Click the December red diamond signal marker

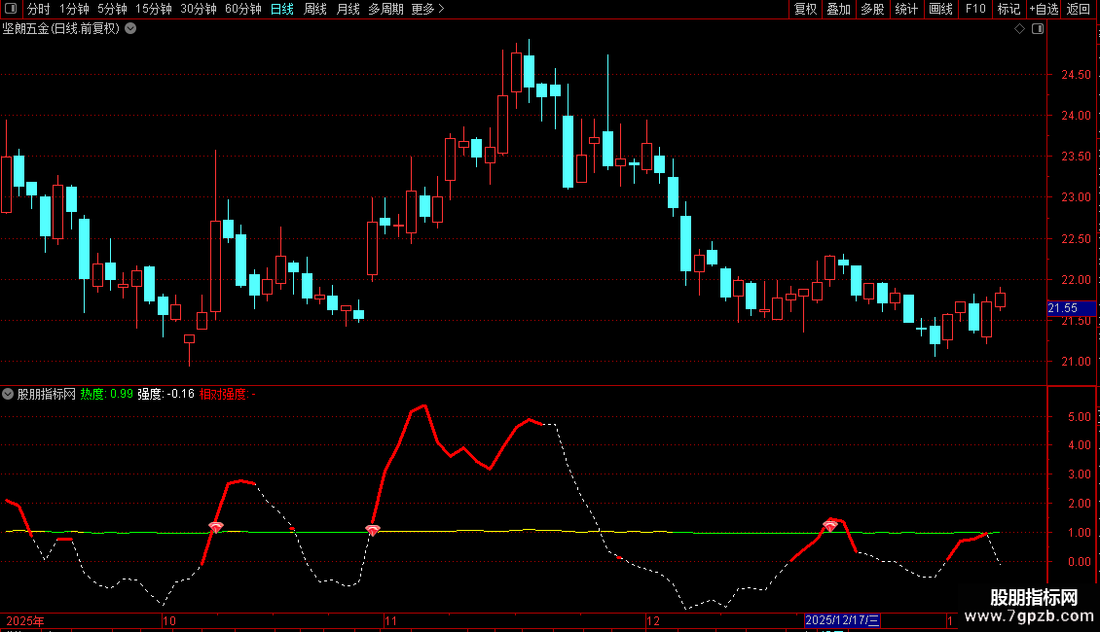(830, 525)
